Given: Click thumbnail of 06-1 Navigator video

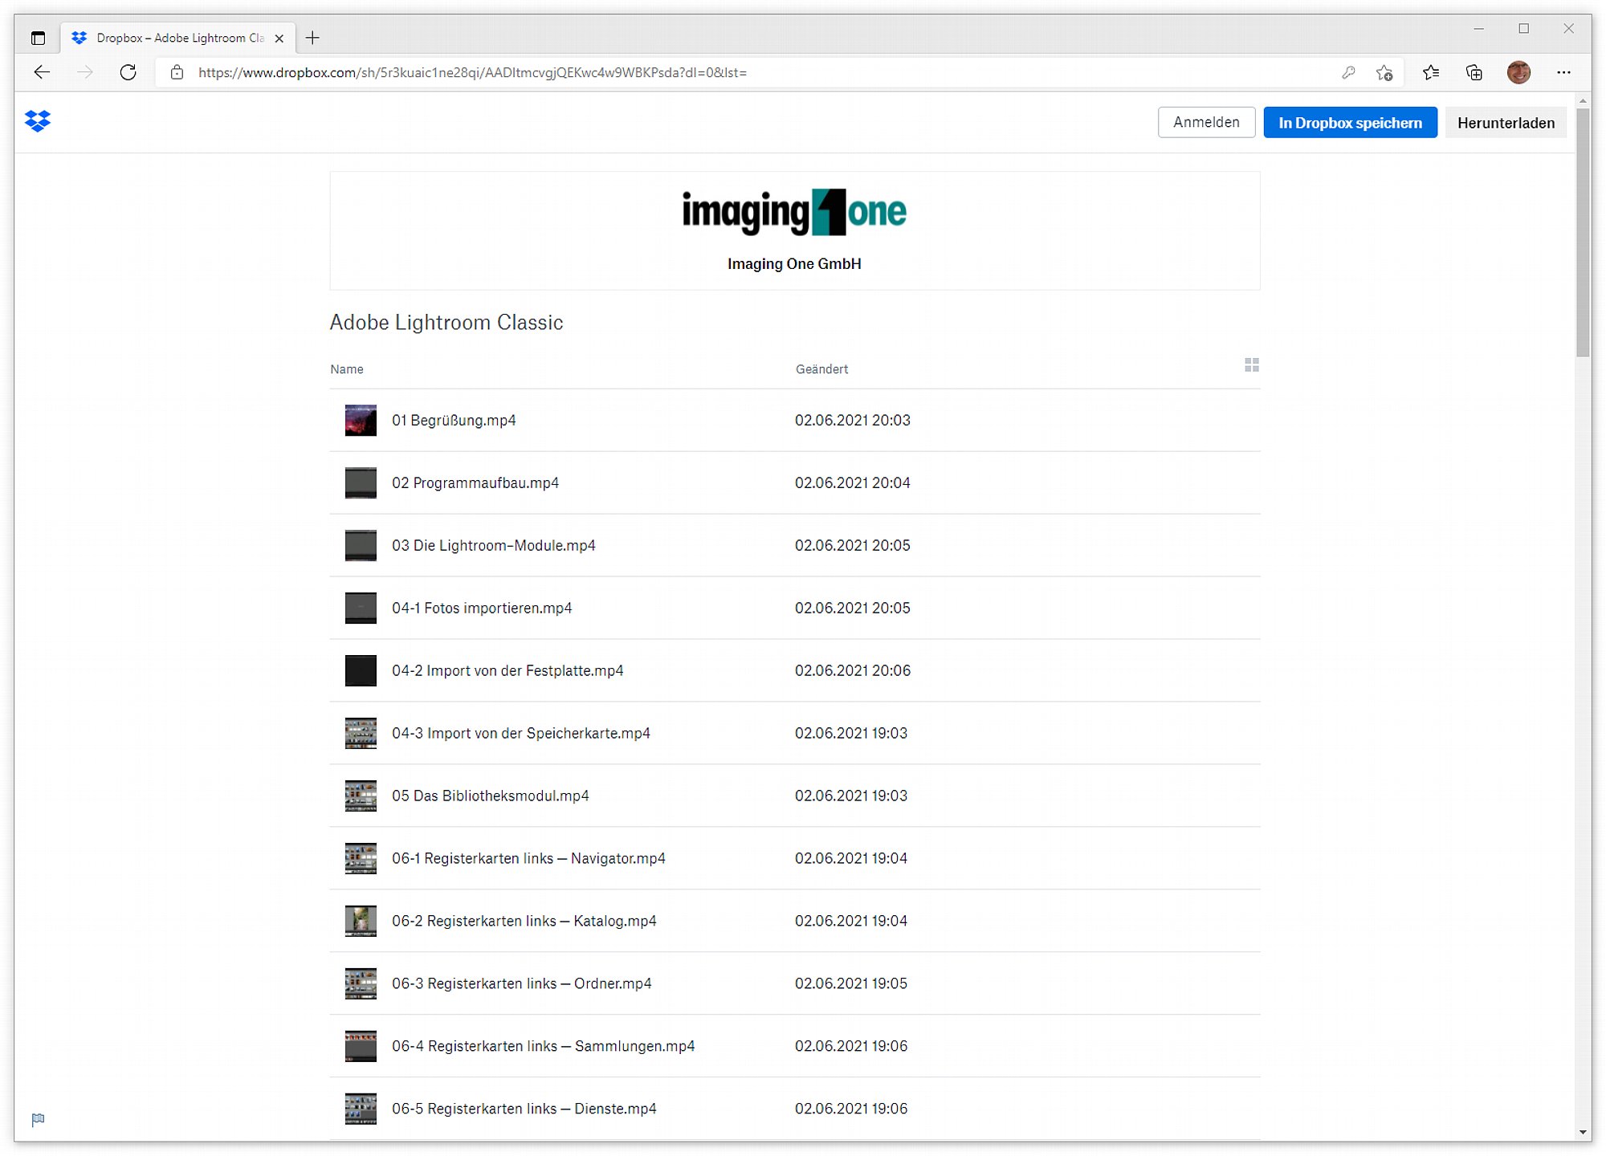Looking at the screenshot, I should click(361, 859).
